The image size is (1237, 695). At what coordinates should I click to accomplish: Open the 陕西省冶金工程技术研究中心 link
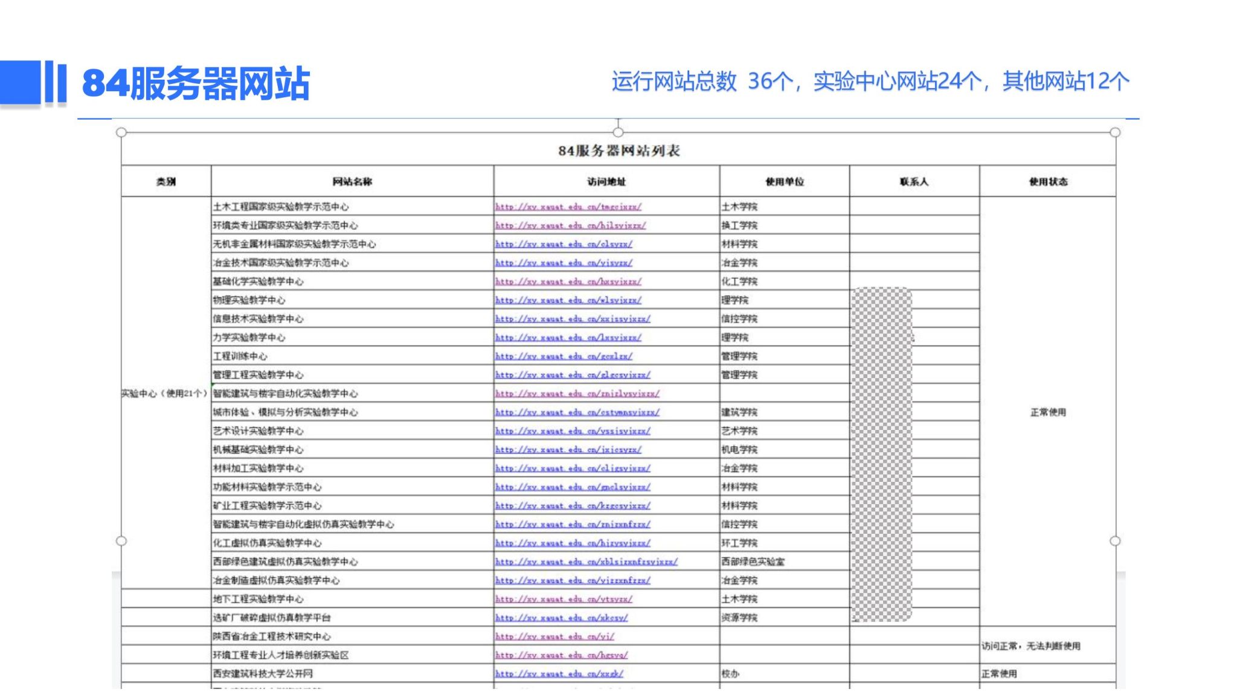tap(554, 637)
